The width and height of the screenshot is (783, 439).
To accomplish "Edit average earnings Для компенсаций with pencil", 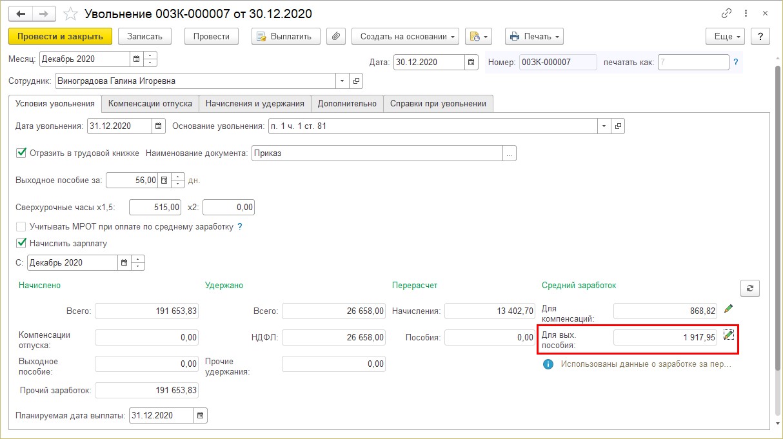I will click(x=729, y=309).
